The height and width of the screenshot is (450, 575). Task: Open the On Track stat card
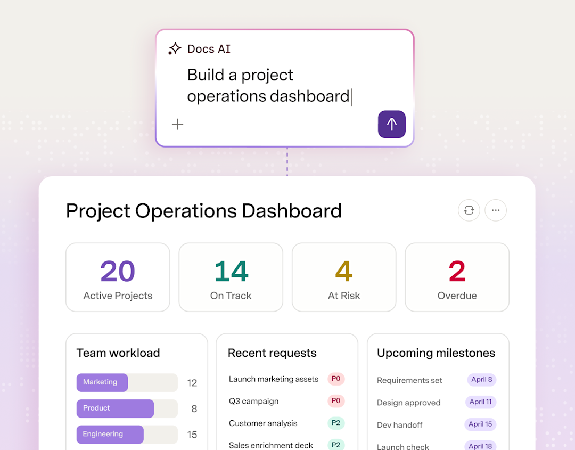231,277
